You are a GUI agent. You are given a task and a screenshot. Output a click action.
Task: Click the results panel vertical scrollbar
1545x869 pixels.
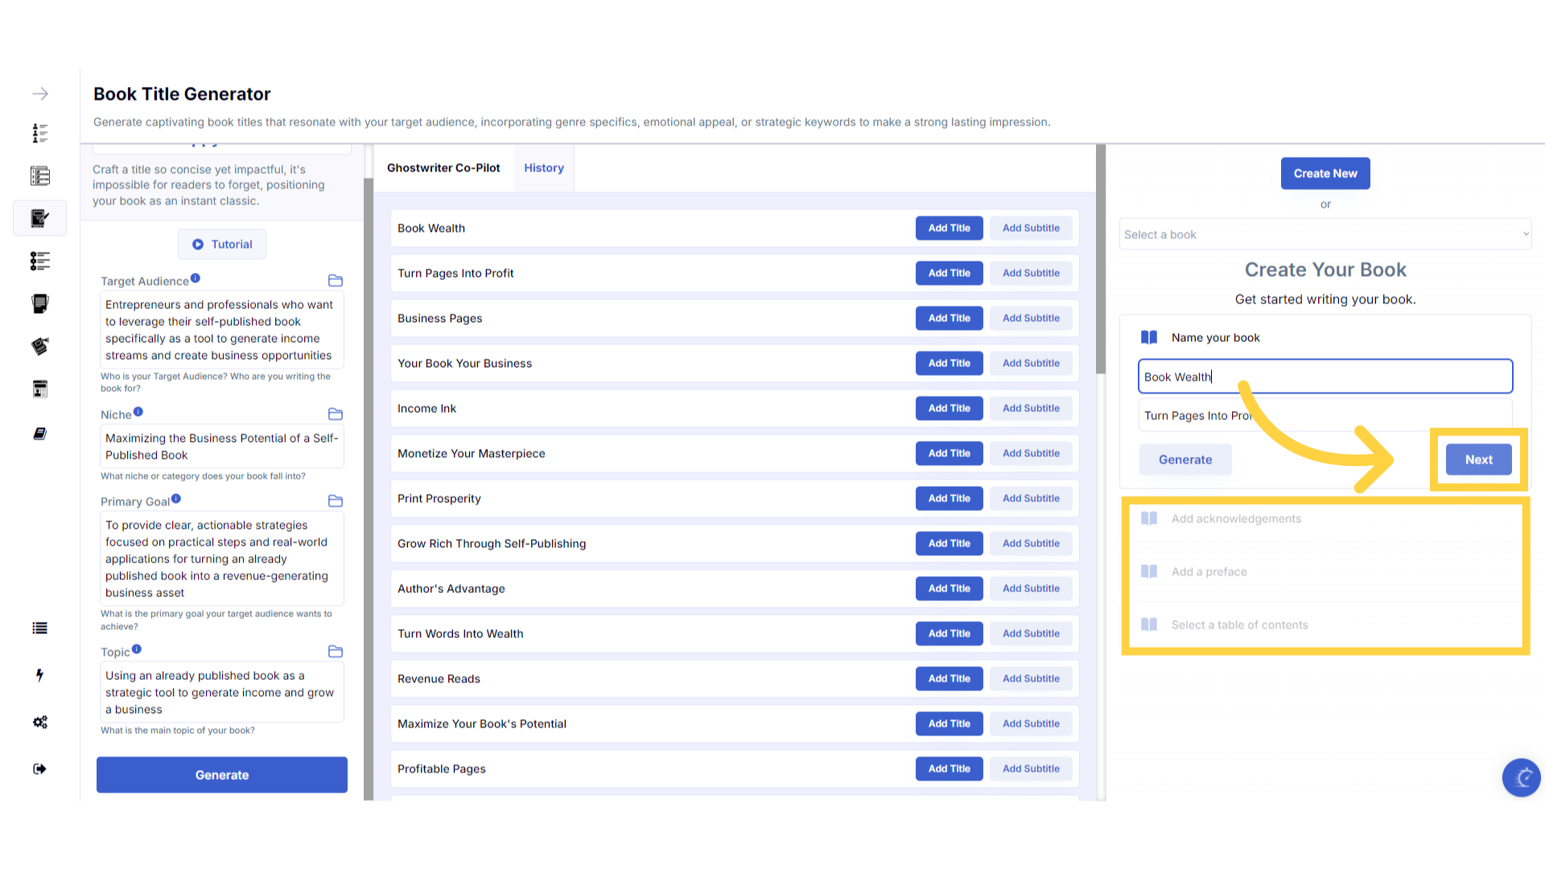coord(1100,259)
